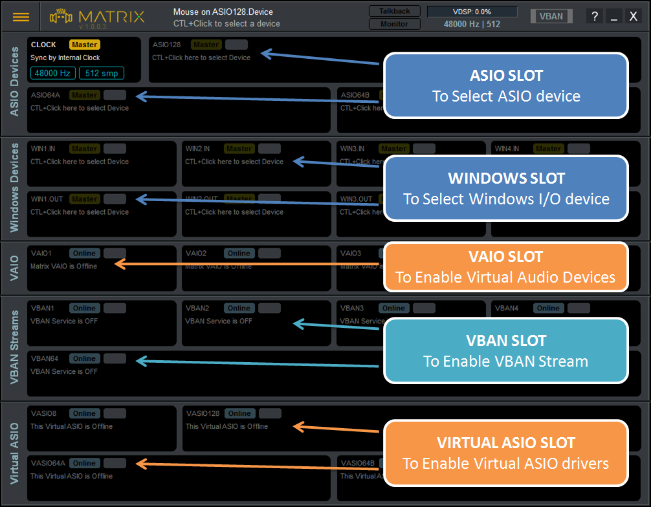Toggle the CLOCK Master button
Image resolution: width=651 pixels, height=507 pixels.
(85, 45)
